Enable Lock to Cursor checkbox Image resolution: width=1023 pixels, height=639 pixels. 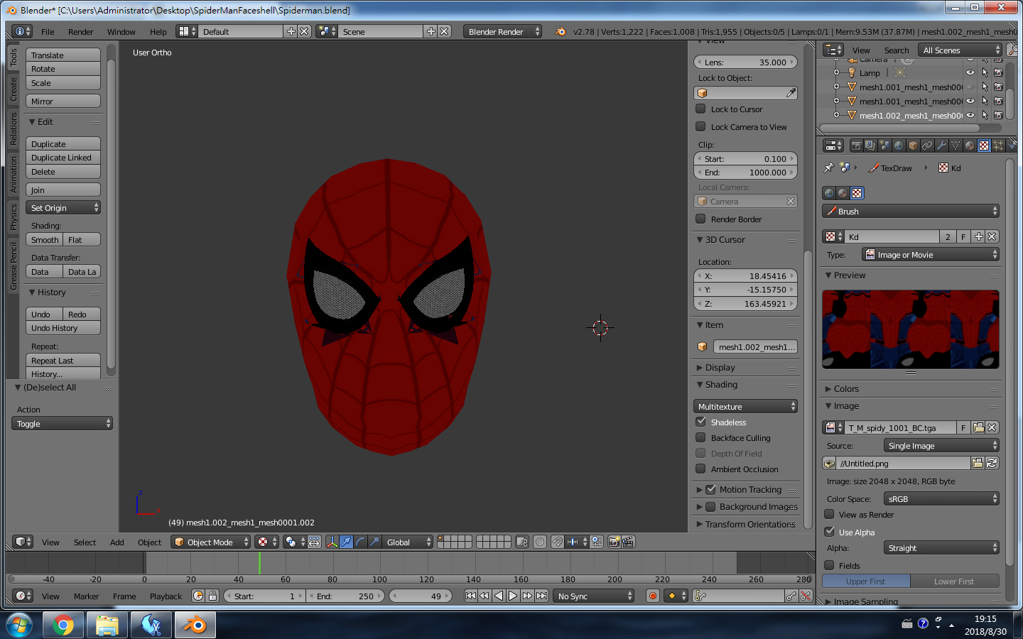pos(700,109)
